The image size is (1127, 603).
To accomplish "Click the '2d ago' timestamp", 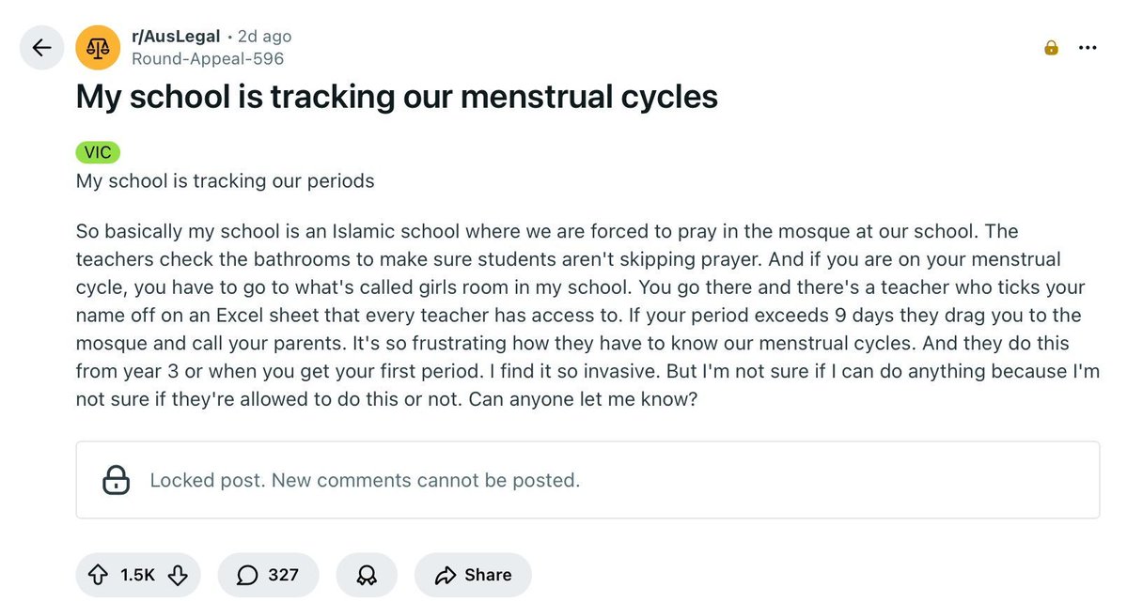I will pos(264,37).
